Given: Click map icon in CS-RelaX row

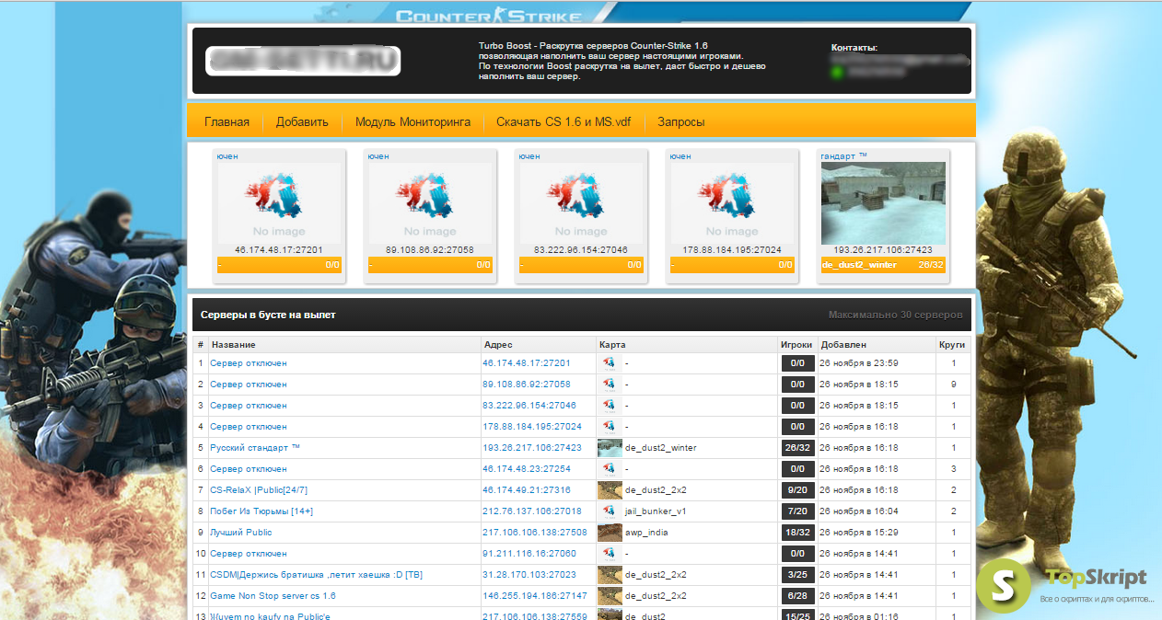Looking at the screenshot, I should click(x=610, y=490).
